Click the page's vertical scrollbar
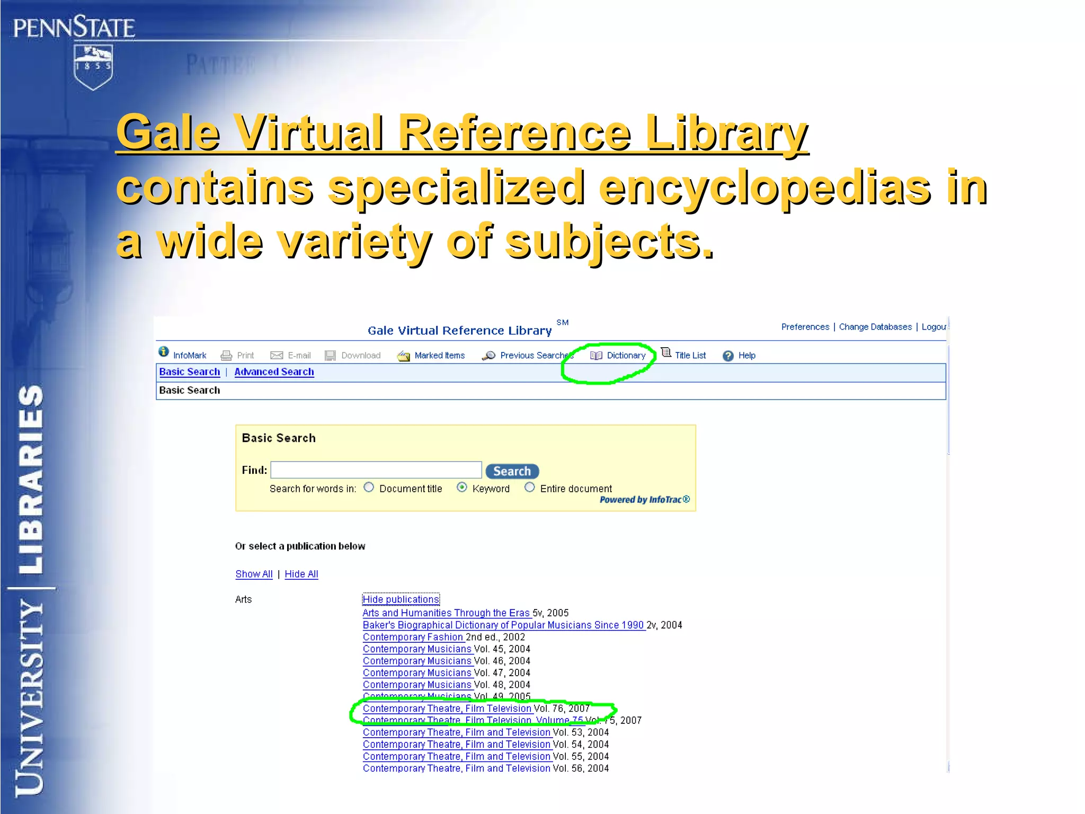This screenshot has width=1085, height=814. point(948,544)
